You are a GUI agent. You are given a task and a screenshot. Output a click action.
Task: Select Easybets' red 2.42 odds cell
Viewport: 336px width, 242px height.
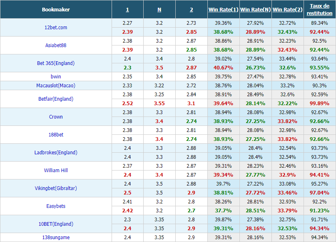pos(127,210)
